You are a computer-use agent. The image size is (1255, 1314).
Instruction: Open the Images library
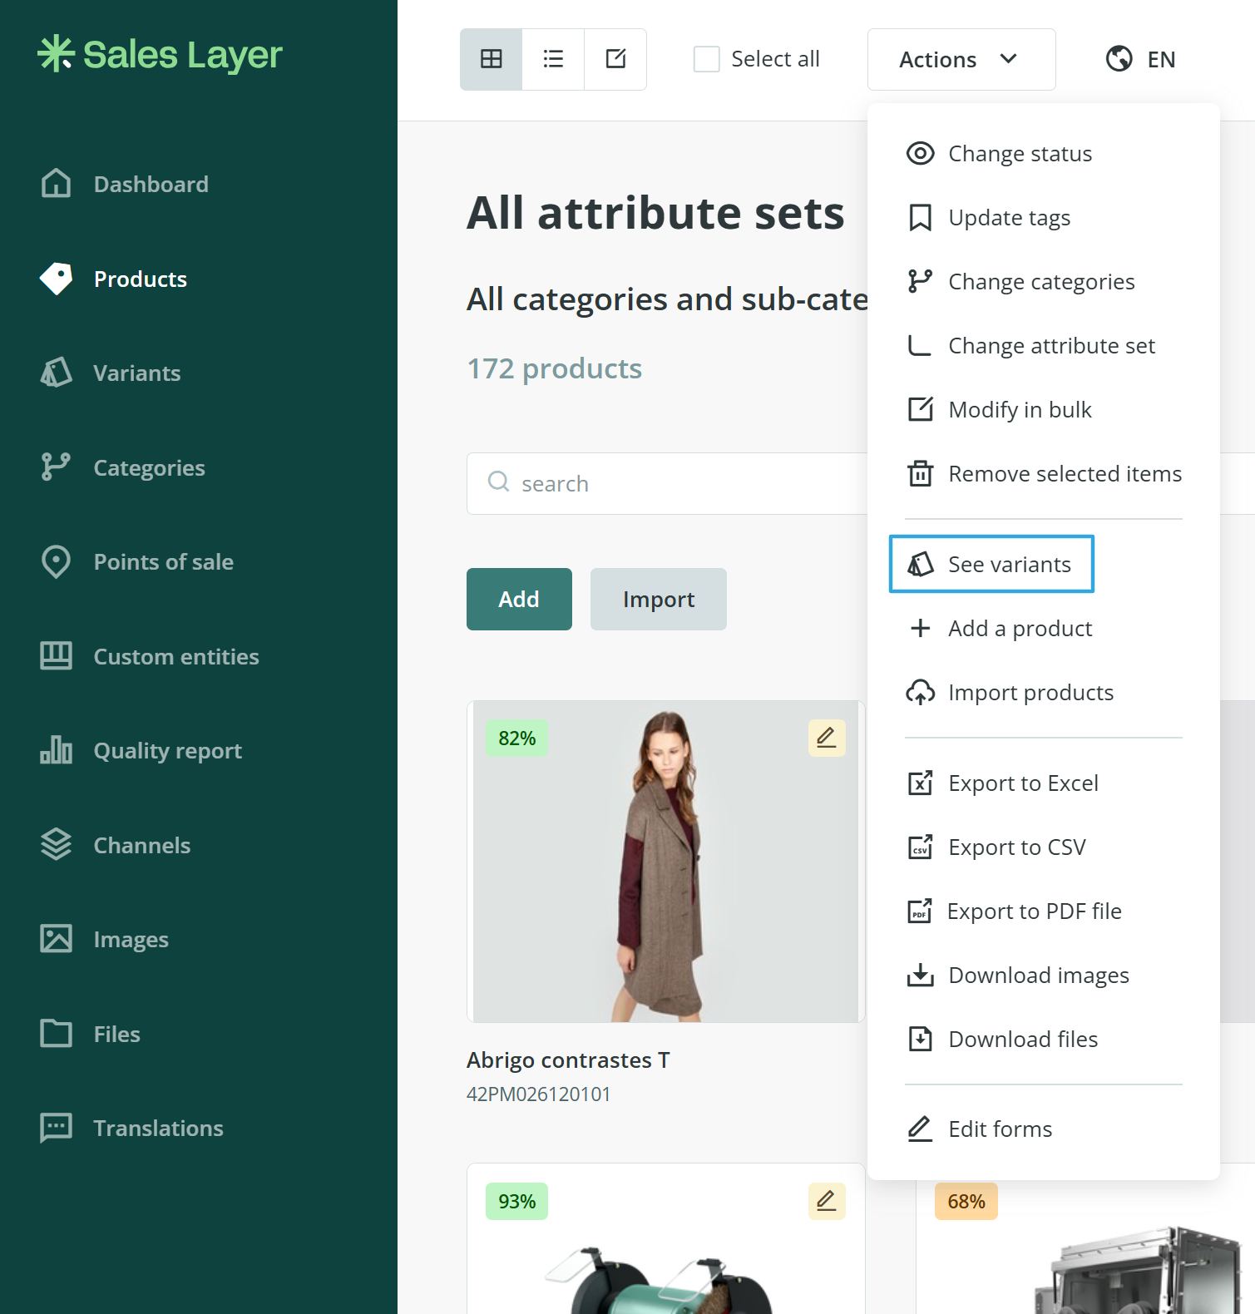click(x=104, y=939)
